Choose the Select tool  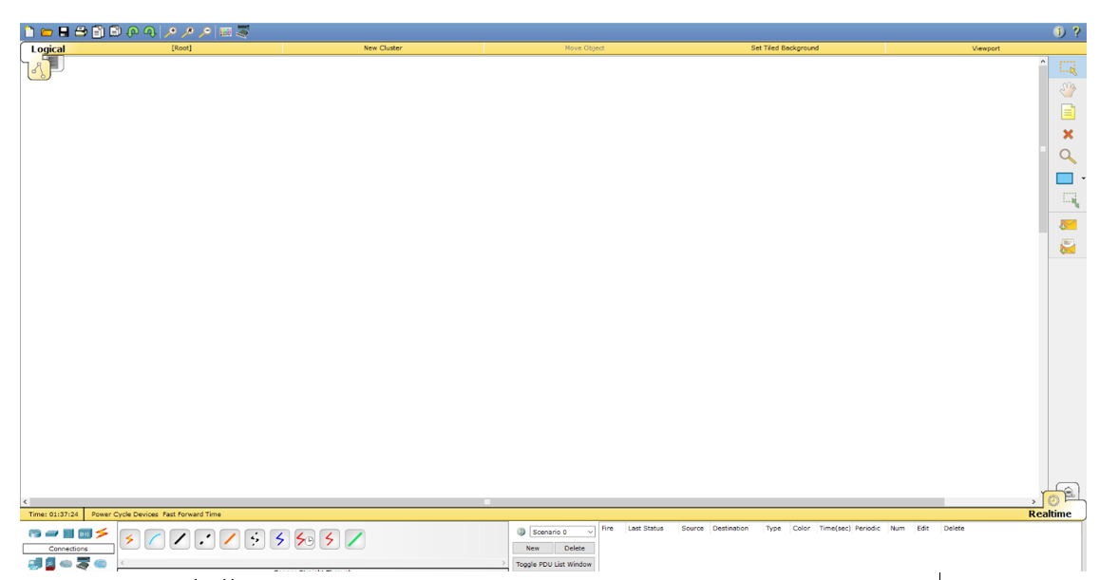(1068, 68)
